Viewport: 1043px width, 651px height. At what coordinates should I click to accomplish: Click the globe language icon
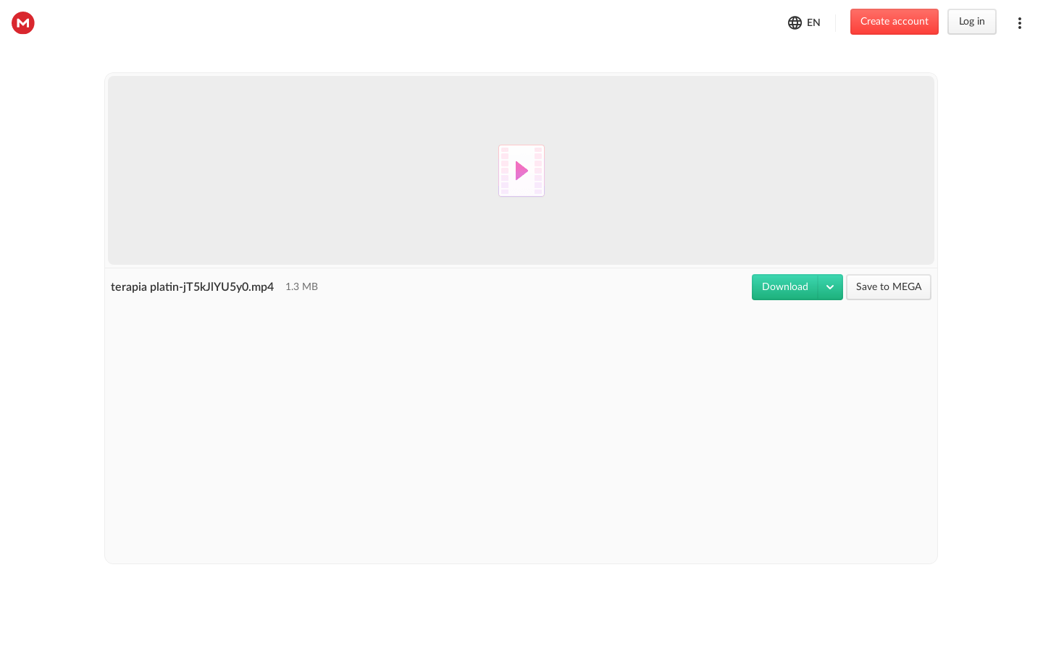[795, 22]
